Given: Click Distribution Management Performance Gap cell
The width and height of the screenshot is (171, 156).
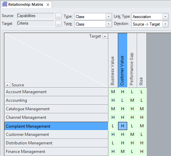Looking at the screenshot, I should point(132,143).
